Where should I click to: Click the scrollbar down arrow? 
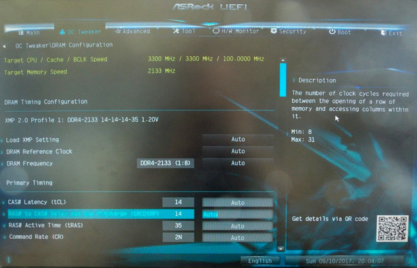(281, 249)
